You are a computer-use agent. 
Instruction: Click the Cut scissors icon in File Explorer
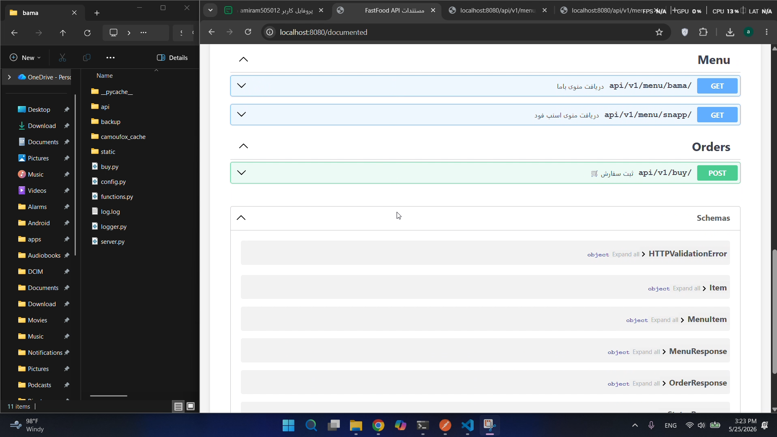click(x=62, y=58)
